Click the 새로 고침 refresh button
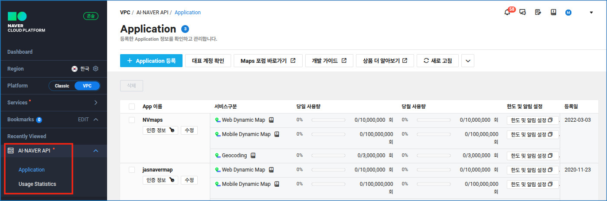 [x=437, y=61]
